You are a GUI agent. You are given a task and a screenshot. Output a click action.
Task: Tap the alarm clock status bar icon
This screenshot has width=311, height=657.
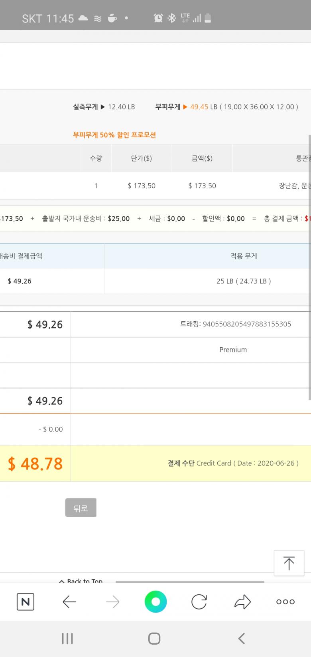pos(158,18)
